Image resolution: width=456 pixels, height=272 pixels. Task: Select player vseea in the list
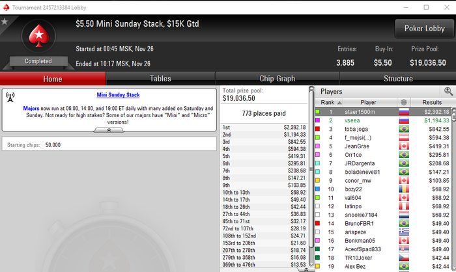pos(352,120)
